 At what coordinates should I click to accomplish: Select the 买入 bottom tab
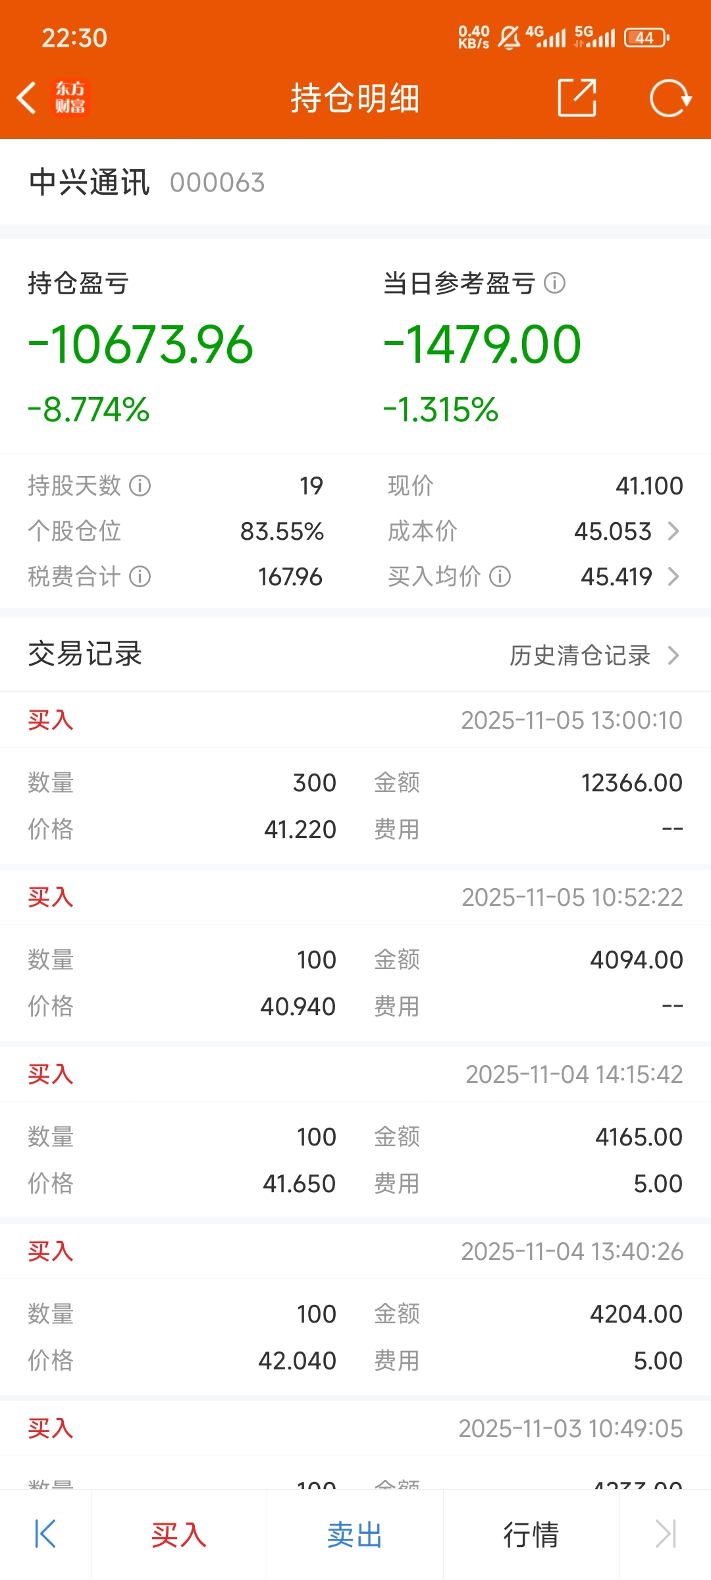pos(179,1535)
